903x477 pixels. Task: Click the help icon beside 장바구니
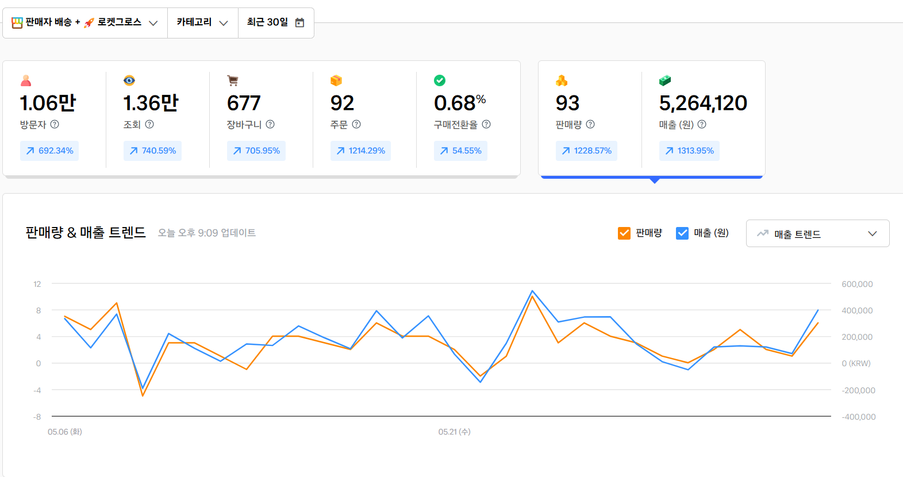[270, 124]
